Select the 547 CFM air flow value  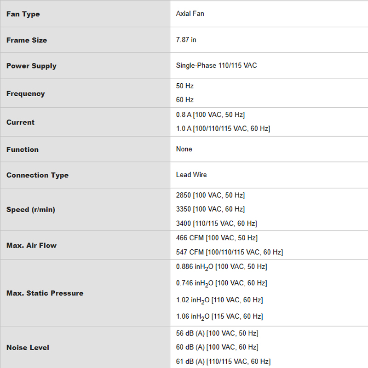click(229, 252)
